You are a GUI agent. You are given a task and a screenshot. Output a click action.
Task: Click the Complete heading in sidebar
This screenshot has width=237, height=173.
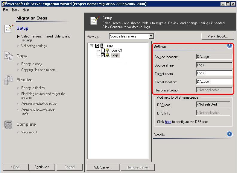pyautogui.click(x=26, y=124)
